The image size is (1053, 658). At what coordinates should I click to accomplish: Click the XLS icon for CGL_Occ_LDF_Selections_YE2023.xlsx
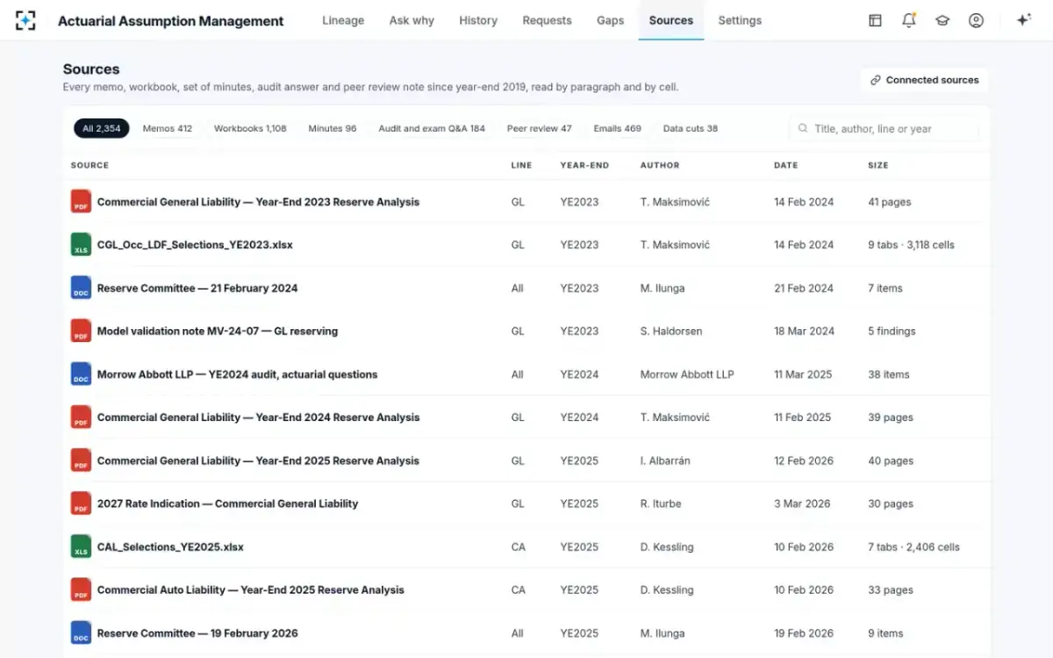click(81, 245)
